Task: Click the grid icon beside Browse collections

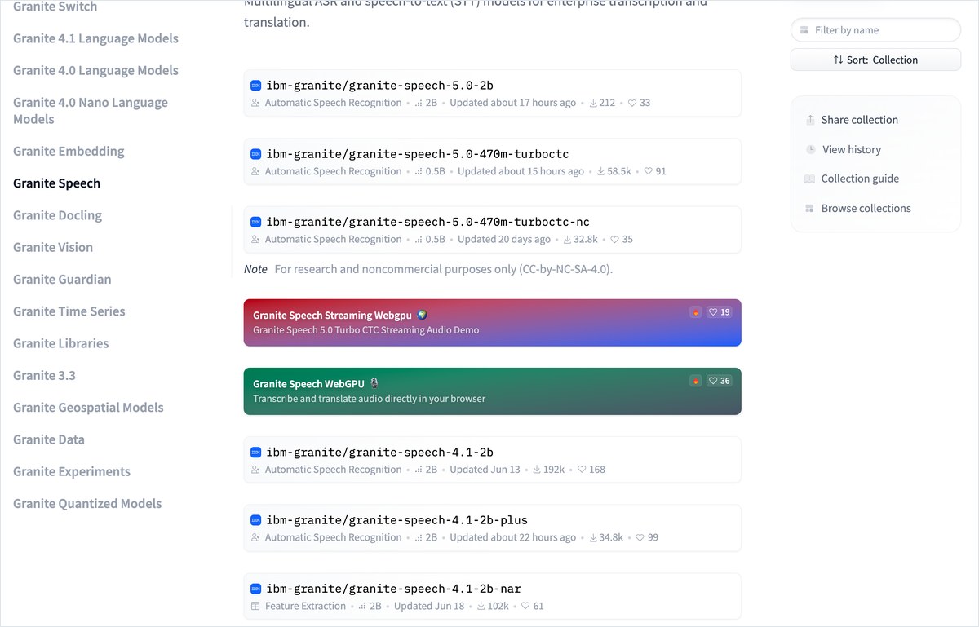Action: click(809, 209)
